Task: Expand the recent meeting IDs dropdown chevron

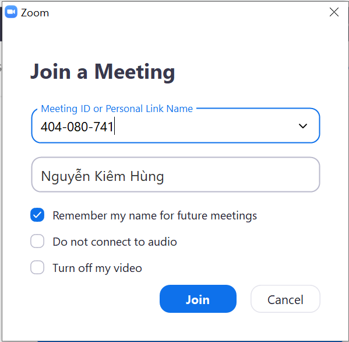Action: click(303, 126)
